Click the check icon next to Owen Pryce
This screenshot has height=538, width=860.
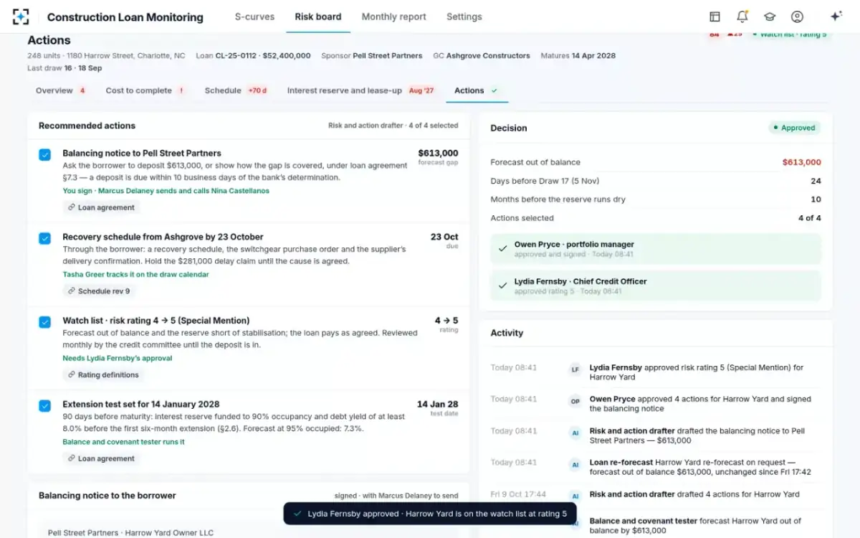coord(503,249)
